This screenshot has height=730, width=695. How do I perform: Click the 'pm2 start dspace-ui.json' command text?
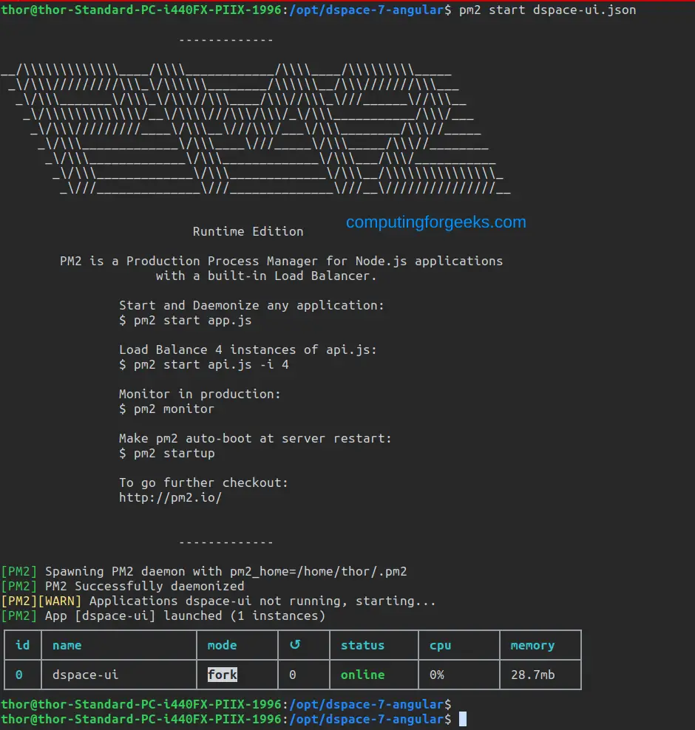pos(547,10)
